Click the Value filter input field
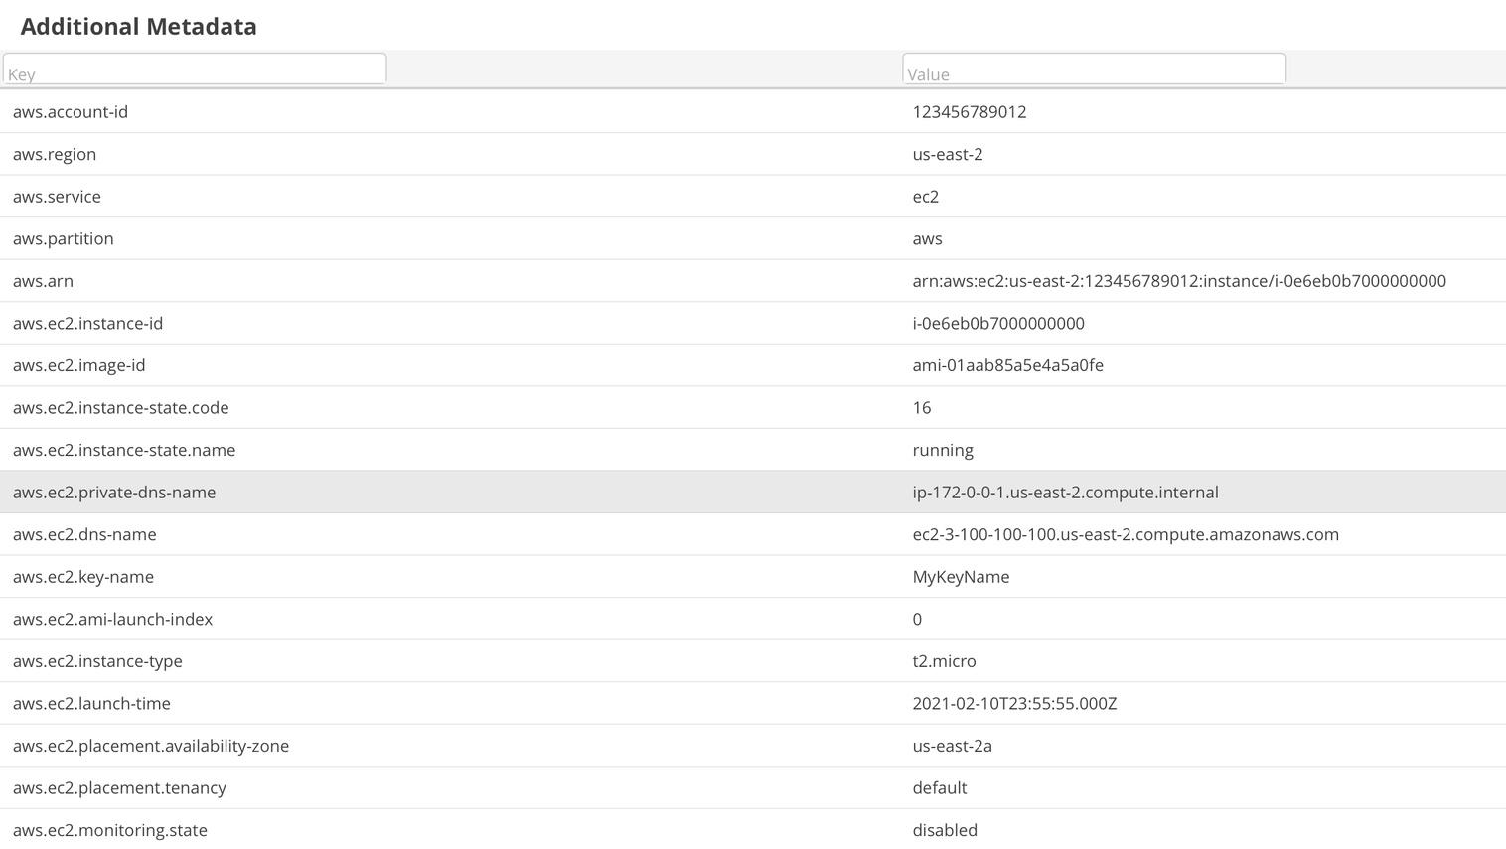This screenshot has width=1506, height=849. (x=1094, y=70)
